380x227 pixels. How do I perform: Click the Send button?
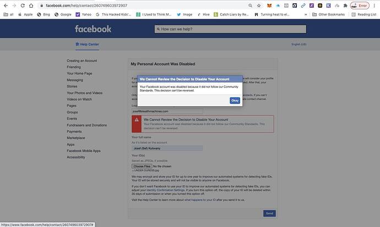click(269, 213)
